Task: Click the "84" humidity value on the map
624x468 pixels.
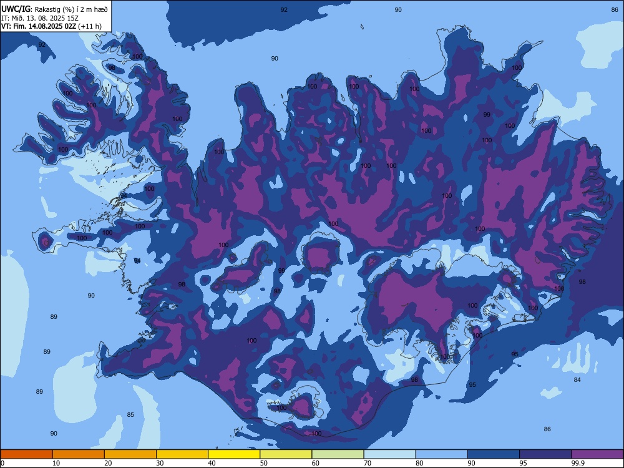Action: click(x=577, y=379)
